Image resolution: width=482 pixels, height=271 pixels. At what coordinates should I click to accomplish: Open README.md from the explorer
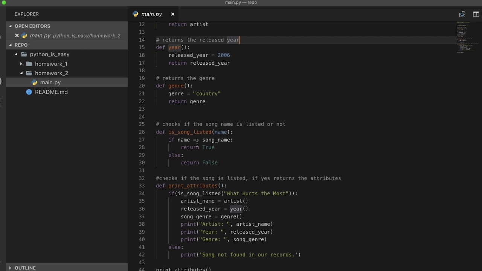pyautogui.click(x=51, y=92)
